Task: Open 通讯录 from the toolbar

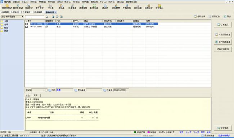Action: (105, 7)
